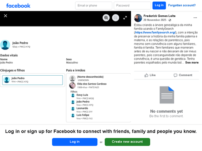
Task: Click the blue Log in banner button
Action: (x=75, y=142)
